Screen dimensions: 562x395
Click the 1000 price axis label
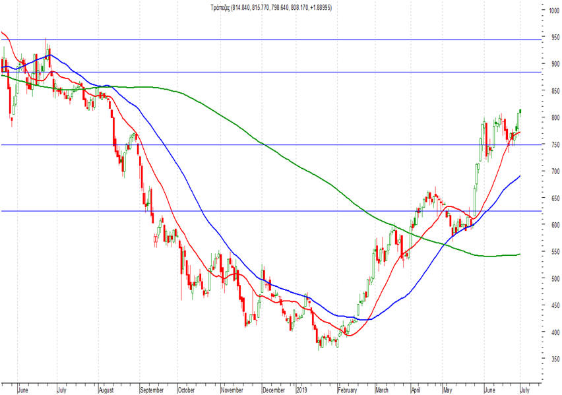pos(553,11)
